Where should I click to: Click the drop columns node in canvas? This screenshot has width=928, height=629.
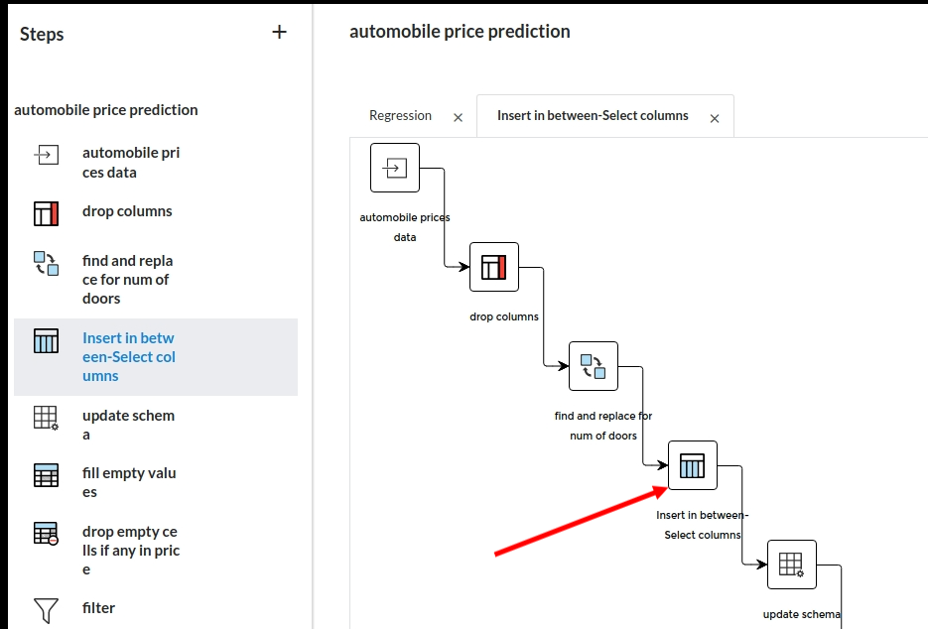(494, 267)
